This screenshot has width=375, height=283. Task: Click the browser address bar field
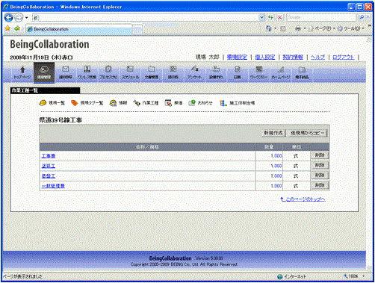pyautogui.click(x=149, y=17)
